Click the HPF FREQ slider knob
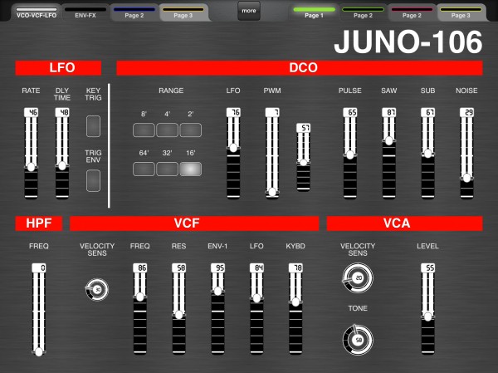The image size is (498, 373). [x=39, y=351]
